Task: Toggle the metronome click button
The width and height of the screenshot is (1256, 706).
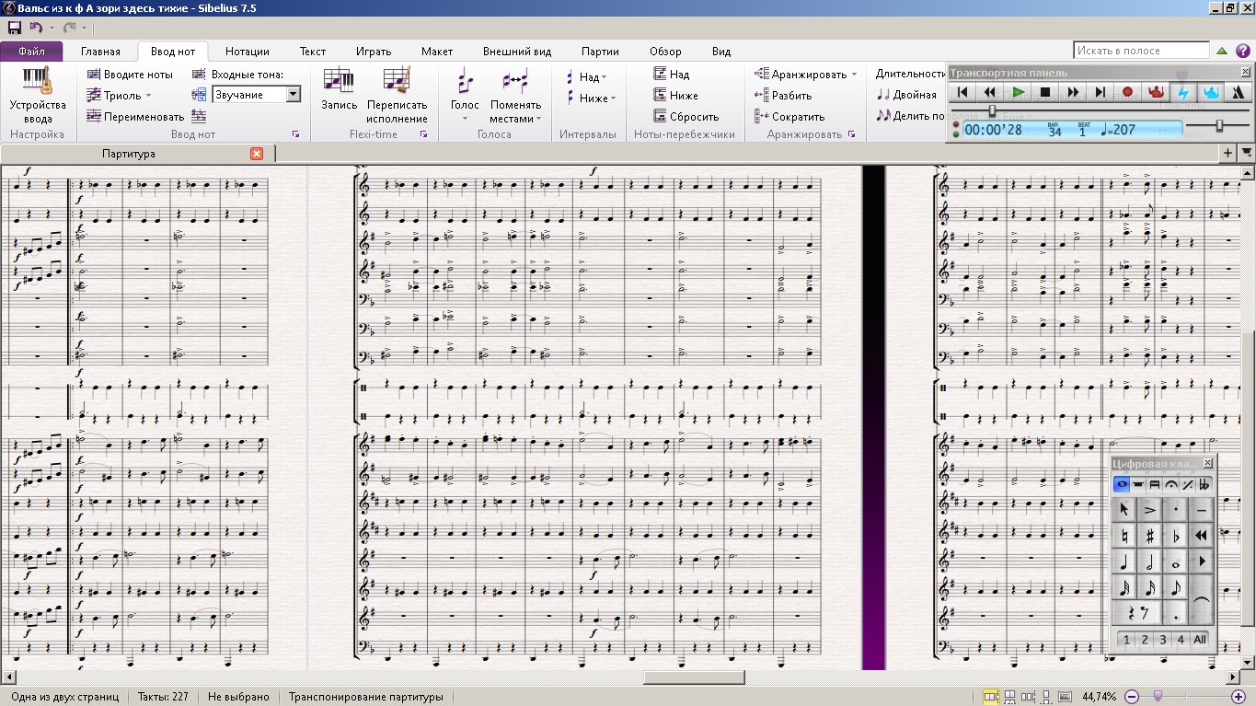Action: [x=1239, y=92]
